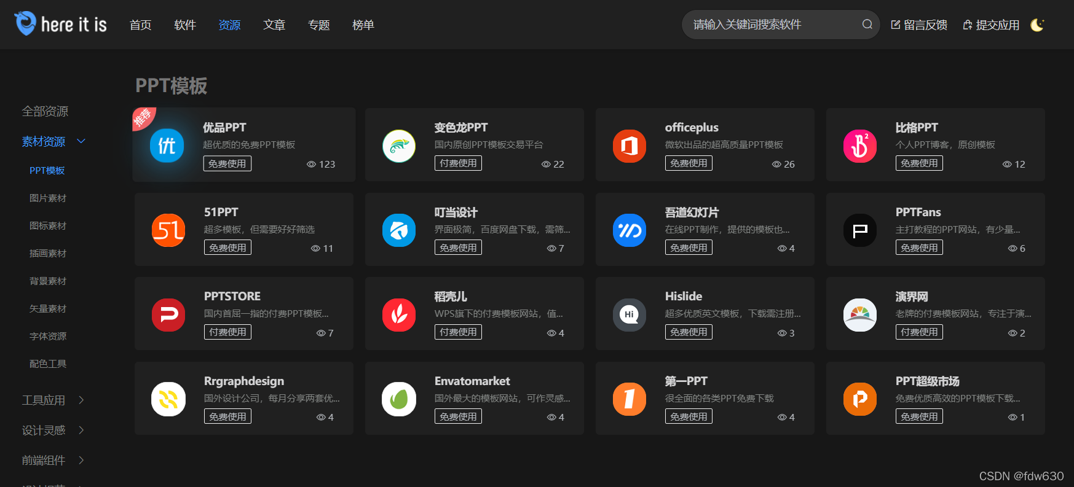Expand the 工具应用 sidebar section
1074x487 pixels.
[81, 400]
